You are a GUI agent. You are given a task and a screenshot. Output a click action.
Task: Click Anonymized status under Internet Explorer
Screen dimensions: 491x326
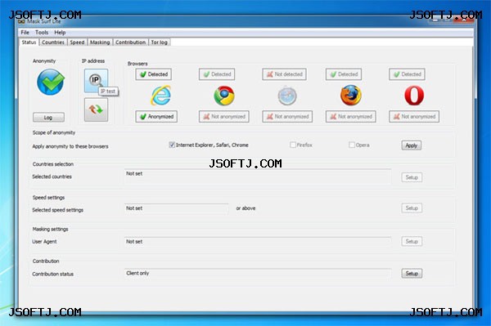pyautogui.click(x=156, y=117)
